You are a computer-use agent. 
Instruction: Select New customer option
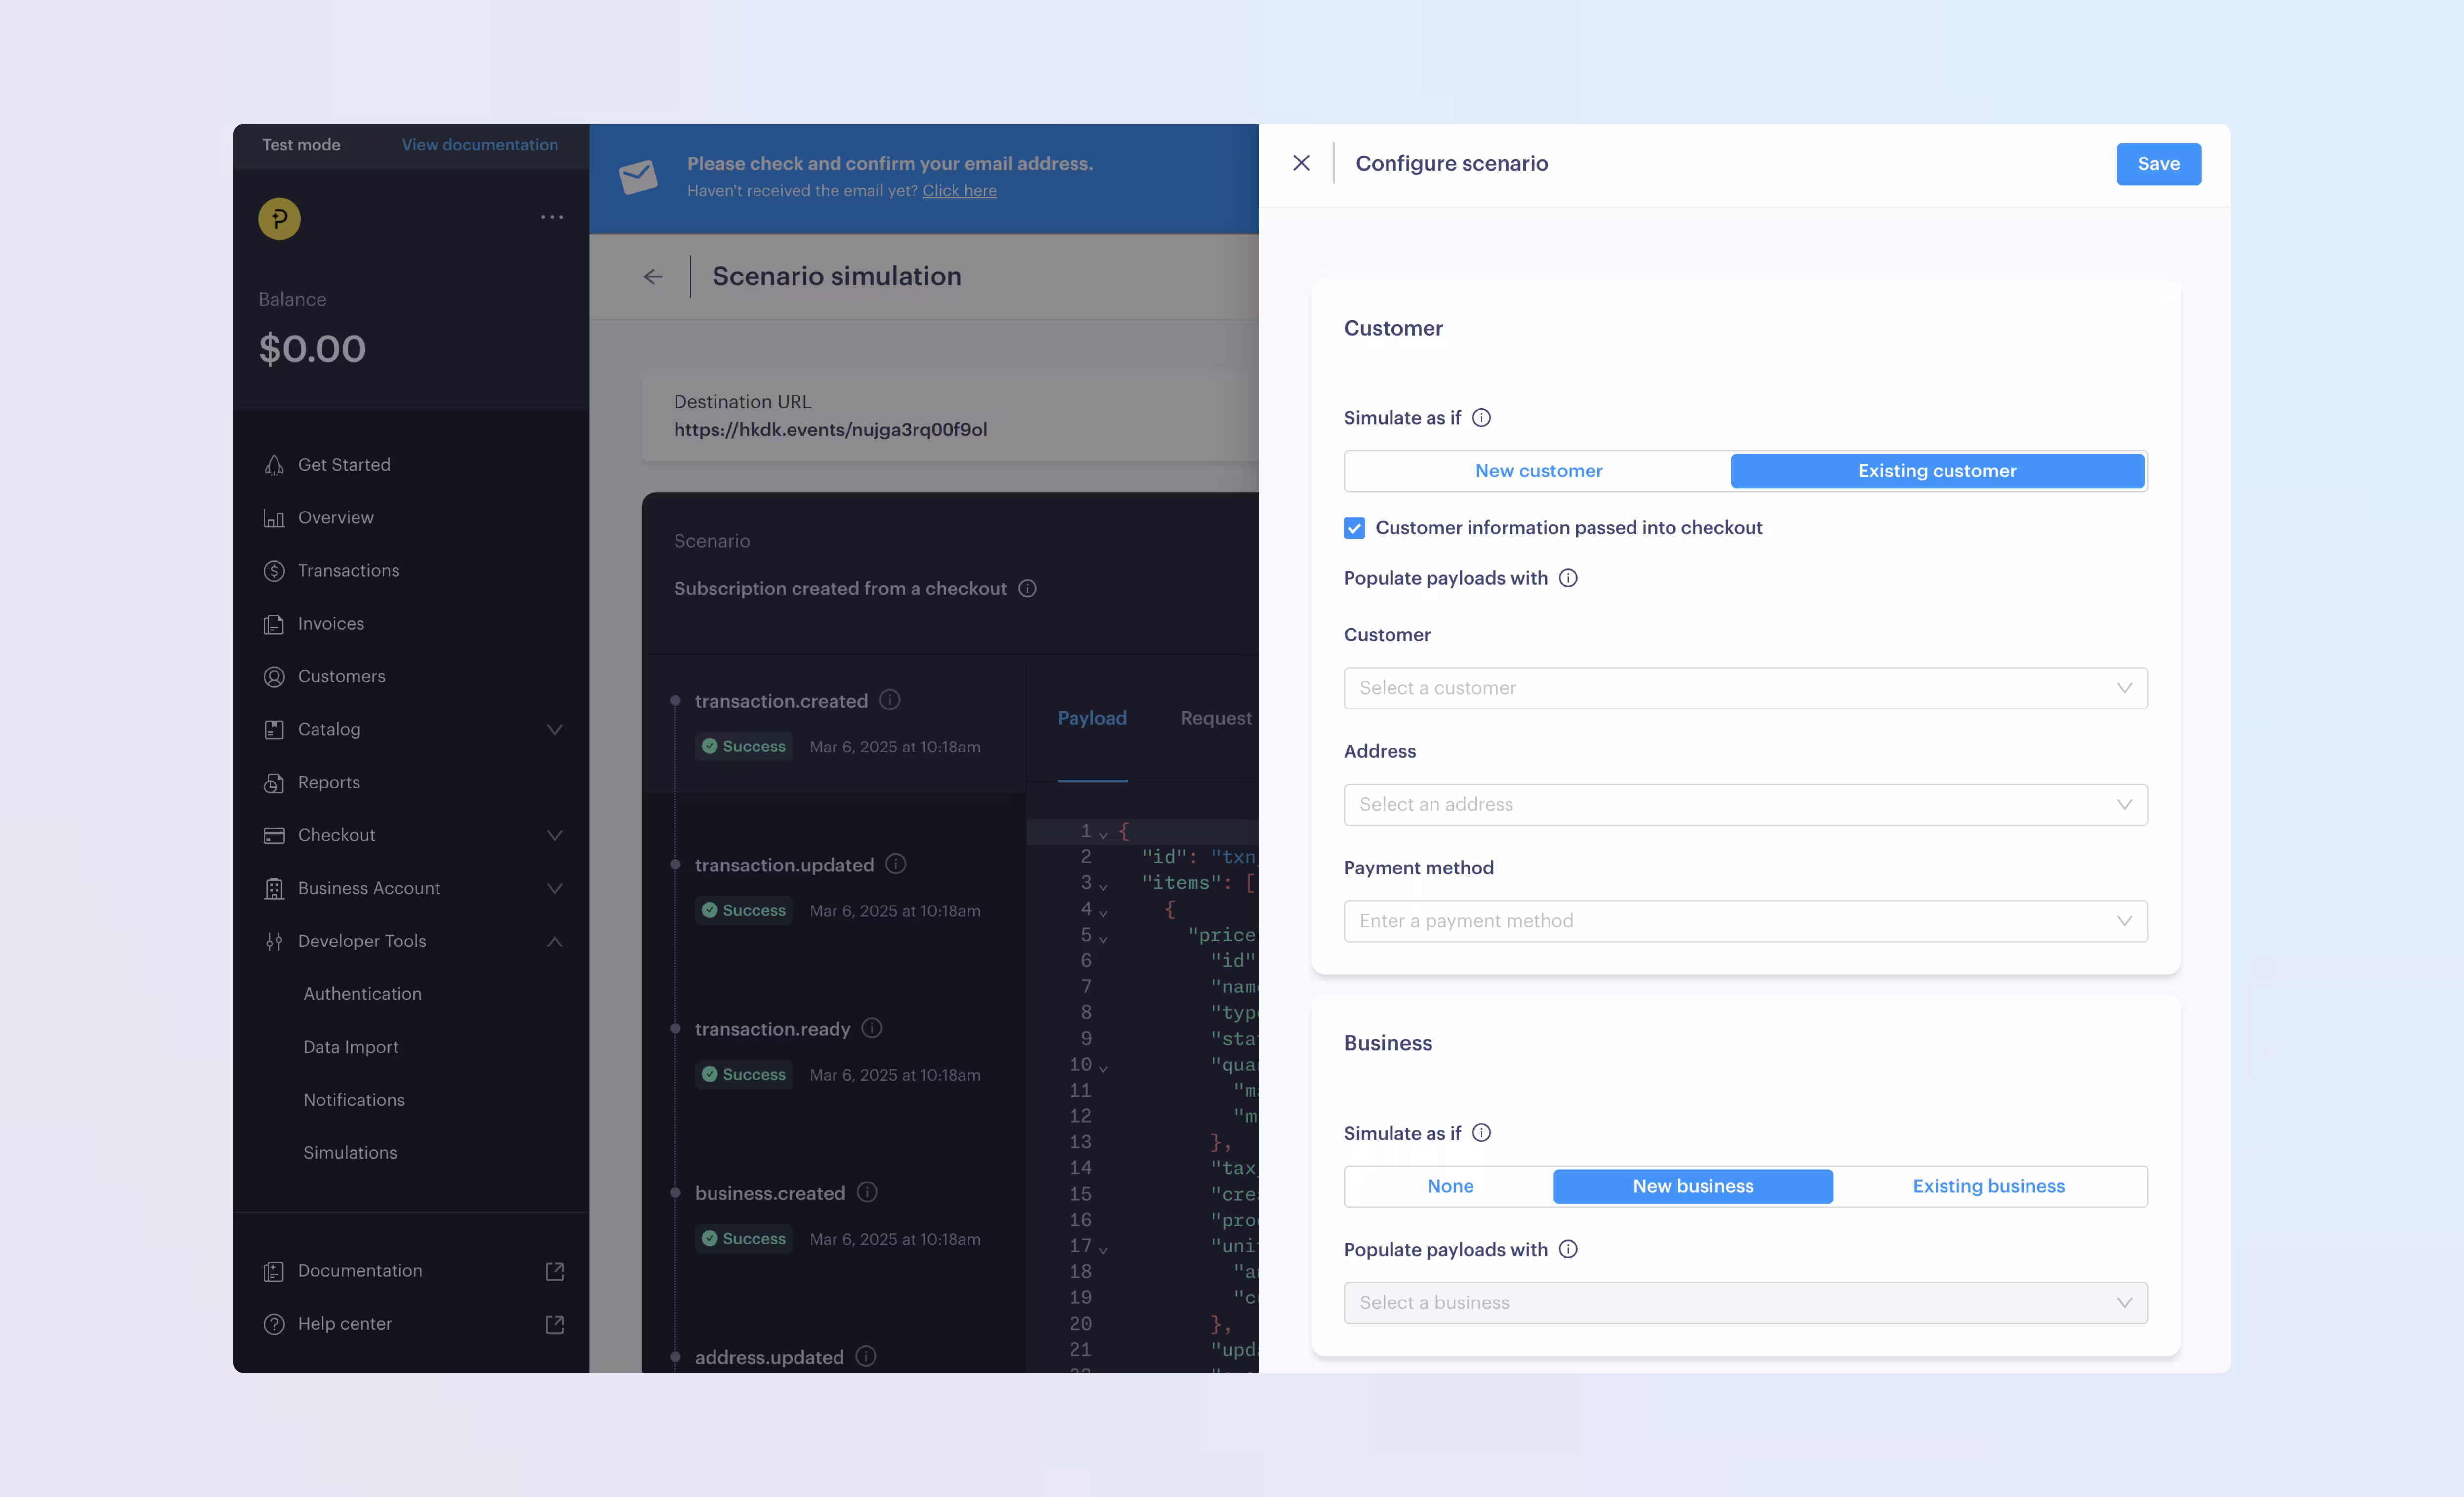(x=1538, y=471)
